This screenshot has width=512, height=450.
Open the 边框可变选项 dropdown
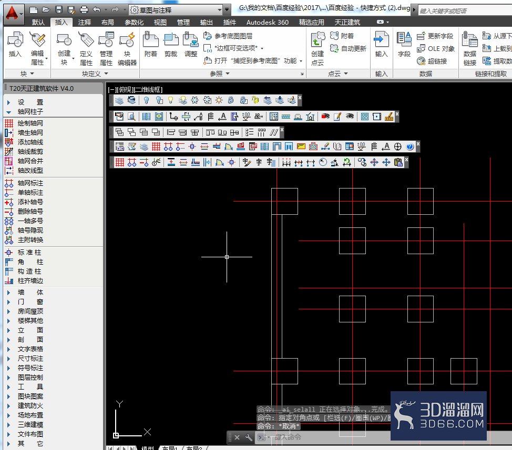coord(233,48)
